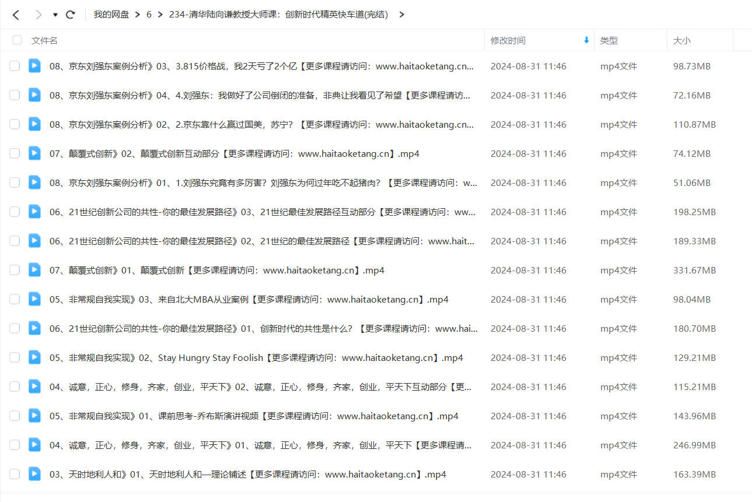This screenshot has width=752, height=502.
Task: Click video icon of 创新时代的共性是什么 file
Action: (x=34, y=328)
